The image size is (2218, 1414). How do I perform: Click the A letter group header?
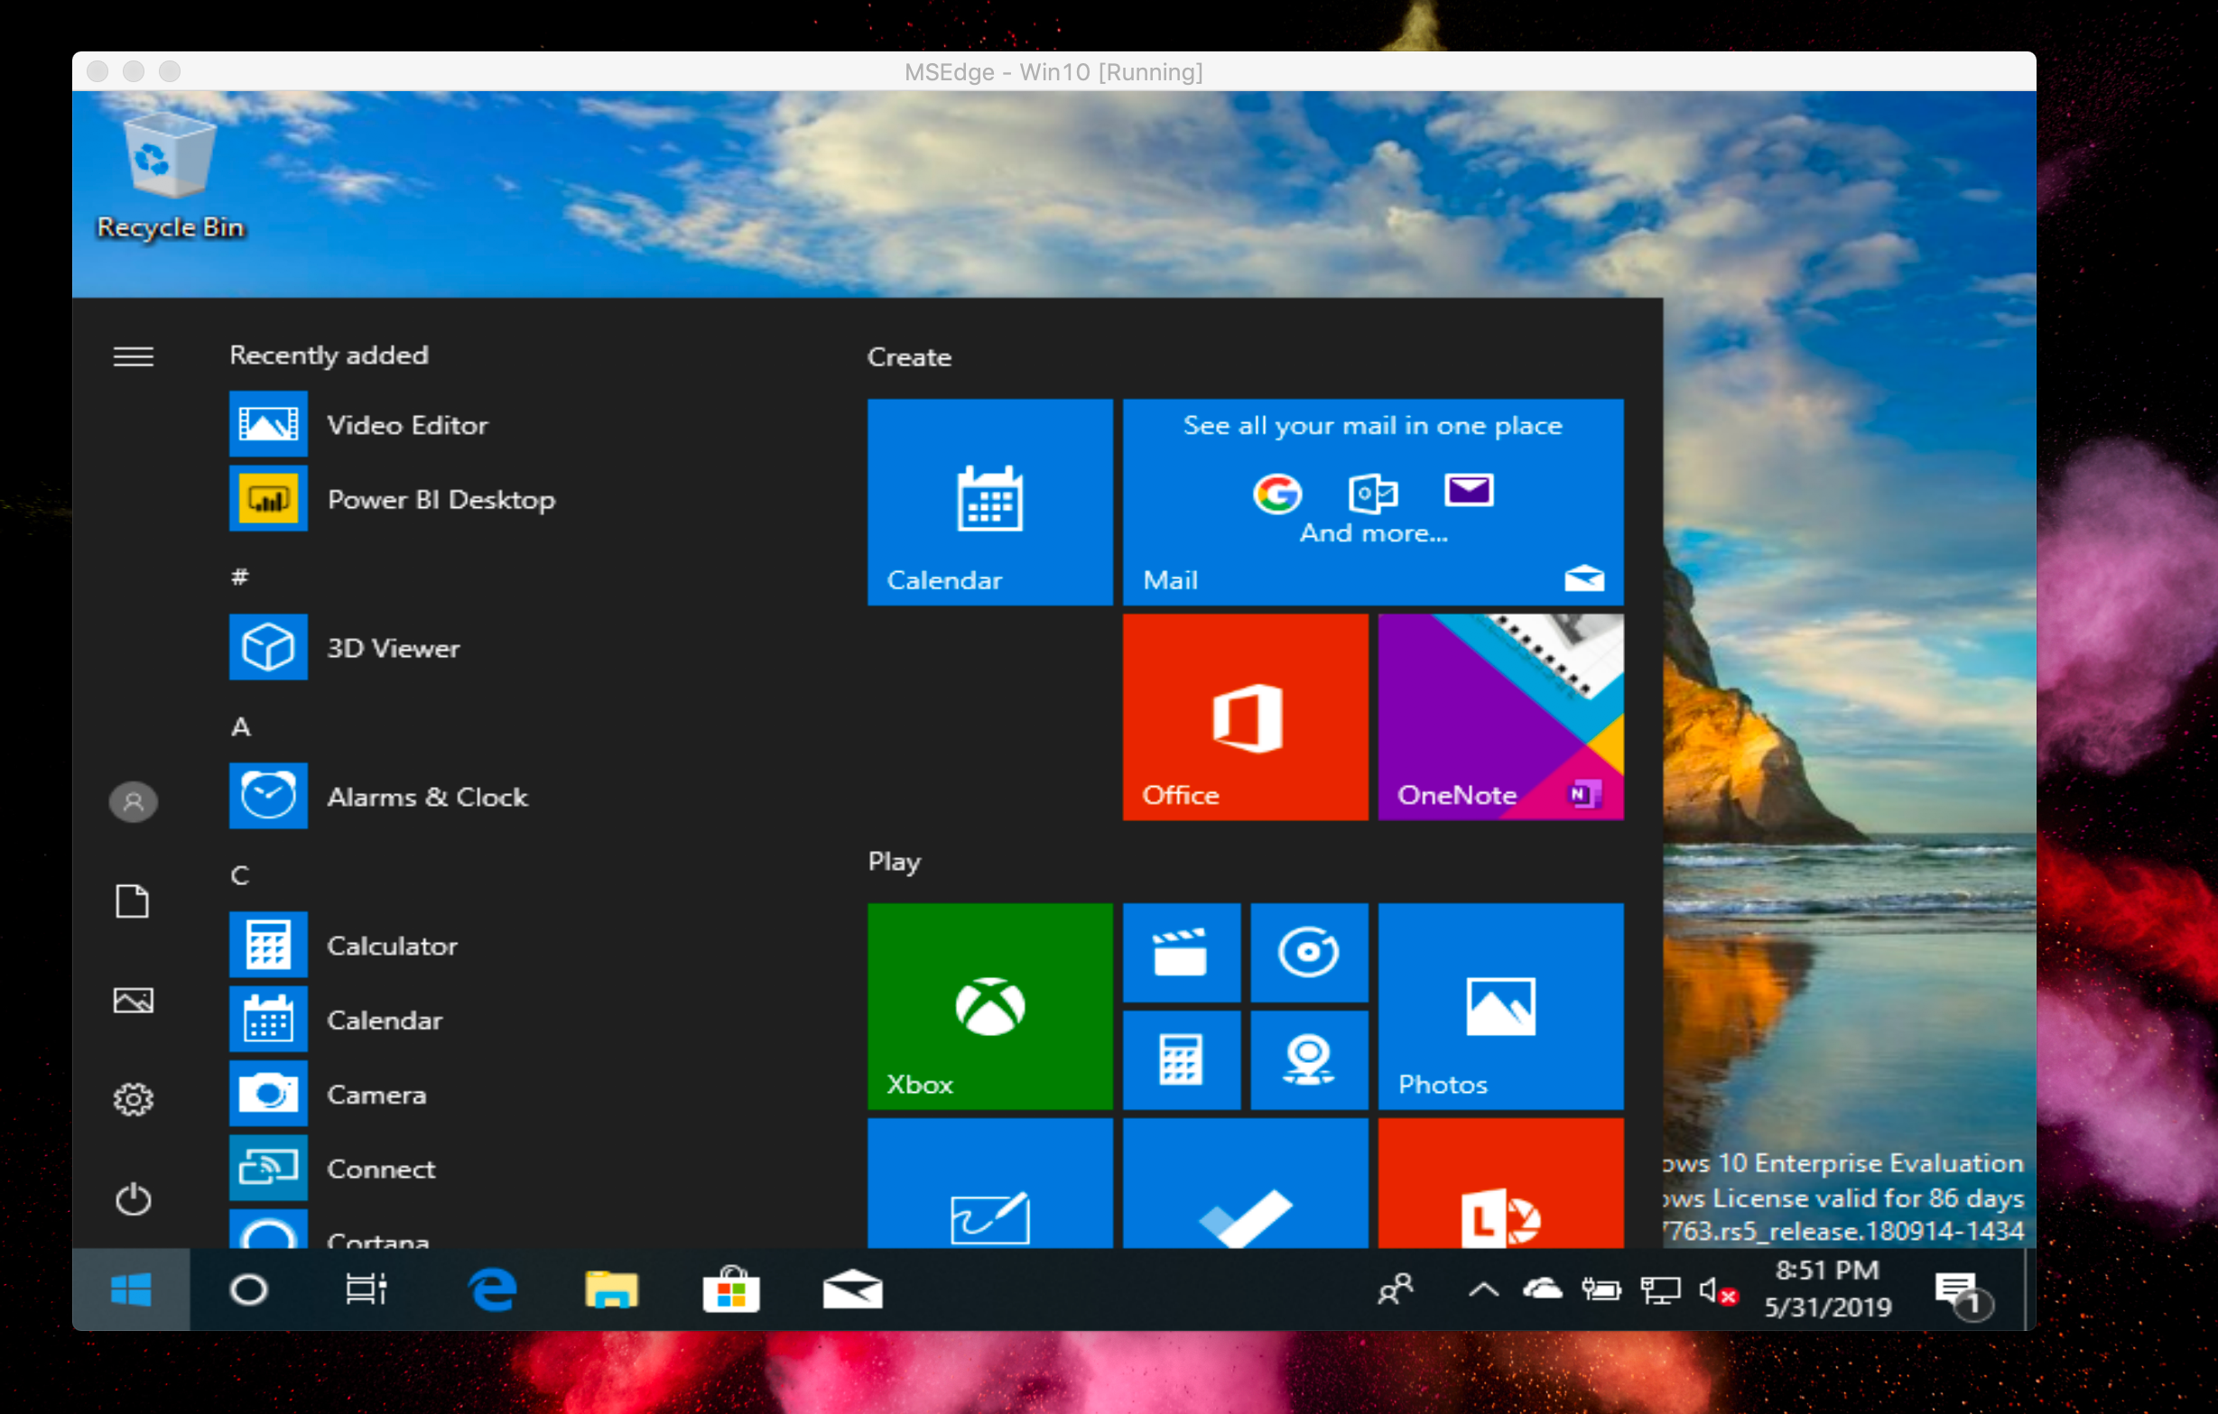coord(240,726)
